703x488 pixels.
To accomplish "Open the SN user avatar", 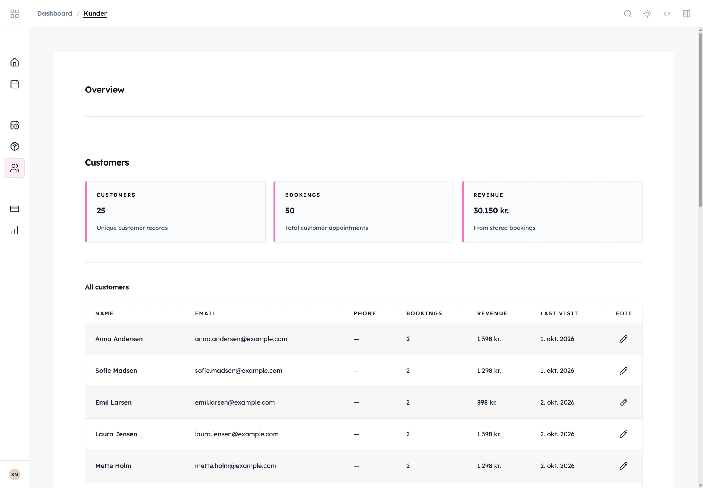I will pyautogui.click(x=14, y=474).
